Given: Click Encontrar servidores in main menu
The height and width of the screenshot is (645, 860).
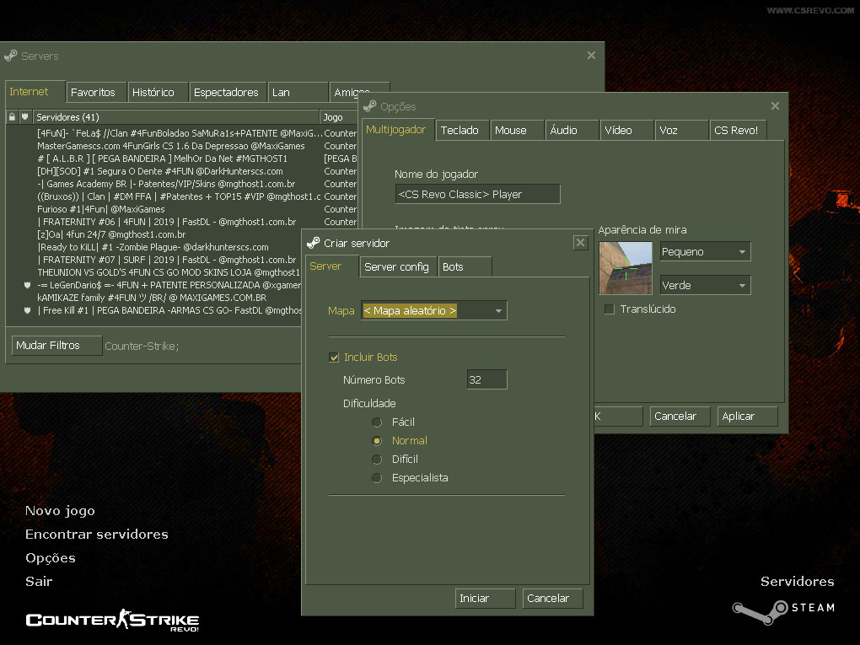Looking at the screenshot, I should pos(96,535).
